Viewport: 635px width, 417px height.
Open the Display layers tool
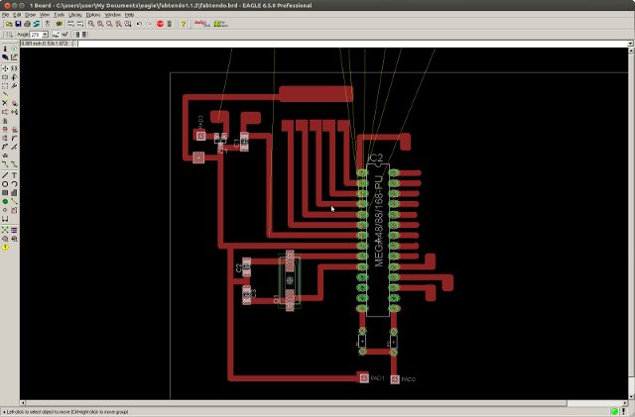tap(5, 57)
